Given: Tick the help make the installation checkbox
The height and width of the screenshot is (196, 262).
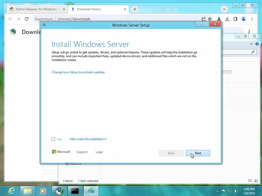Looking at the screenshot, I should click(x=53, y=139).
